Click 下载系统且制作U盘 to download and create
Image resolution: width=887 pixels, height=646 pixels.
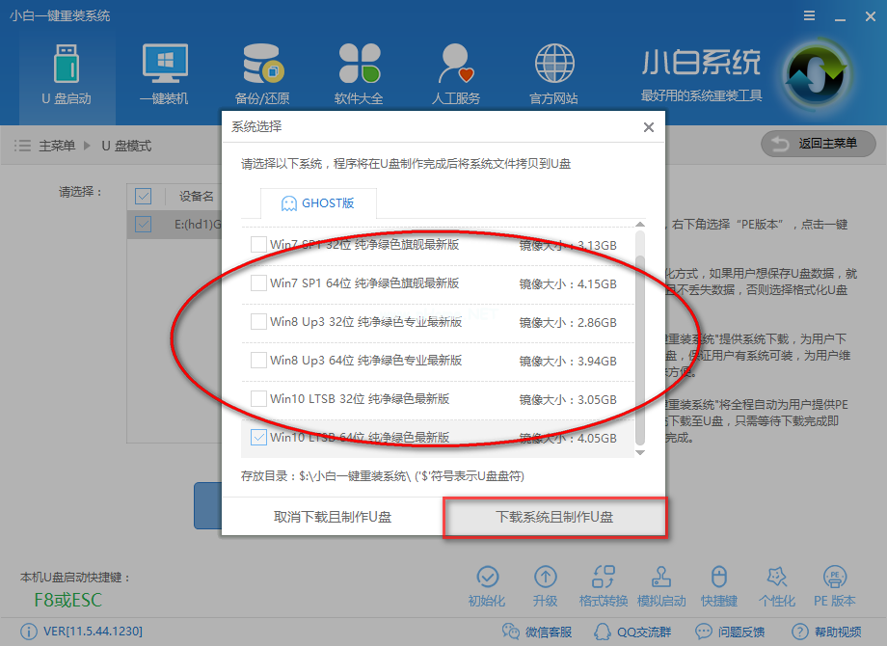click(554, 518)
